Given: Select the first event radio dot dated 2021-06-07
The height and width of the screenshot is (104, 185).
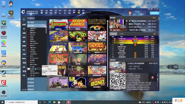Looking at the screenshot, I should pos(127,21).
